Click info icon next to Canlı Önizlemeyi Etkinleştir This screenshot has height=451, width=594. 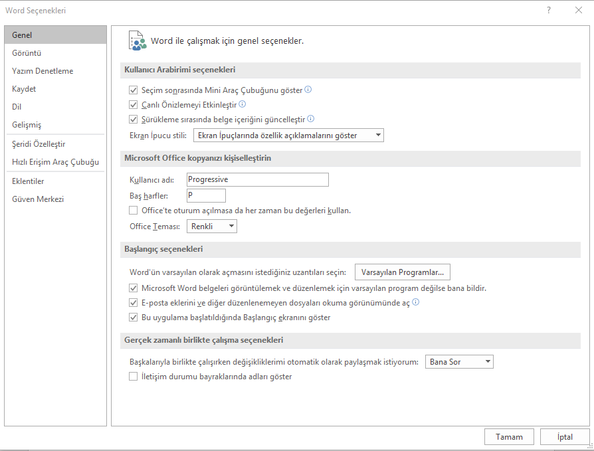(243, 104)
